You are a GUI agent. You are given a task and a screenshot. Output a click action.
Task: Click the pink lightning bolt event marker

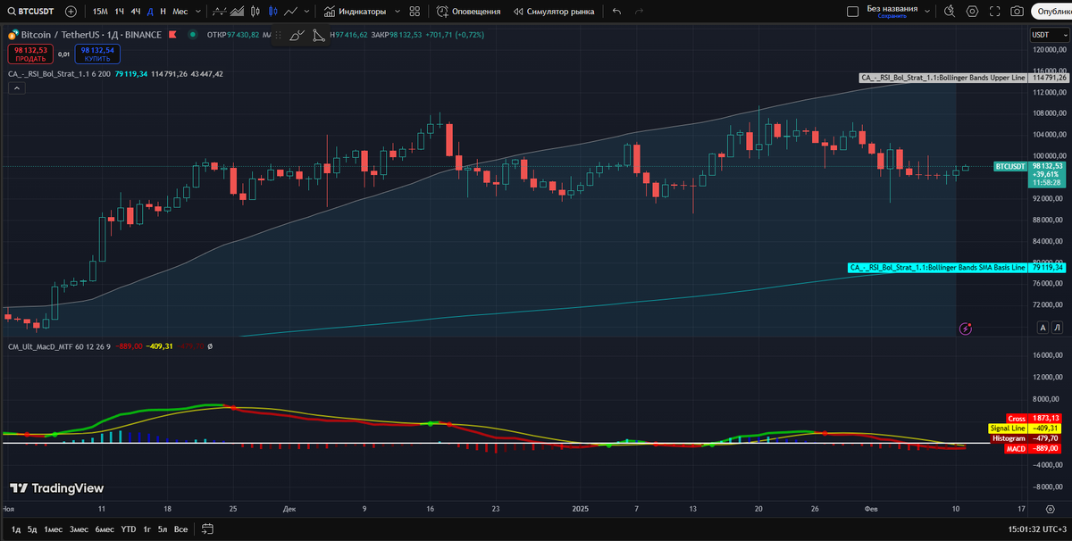tap(966, 329)
